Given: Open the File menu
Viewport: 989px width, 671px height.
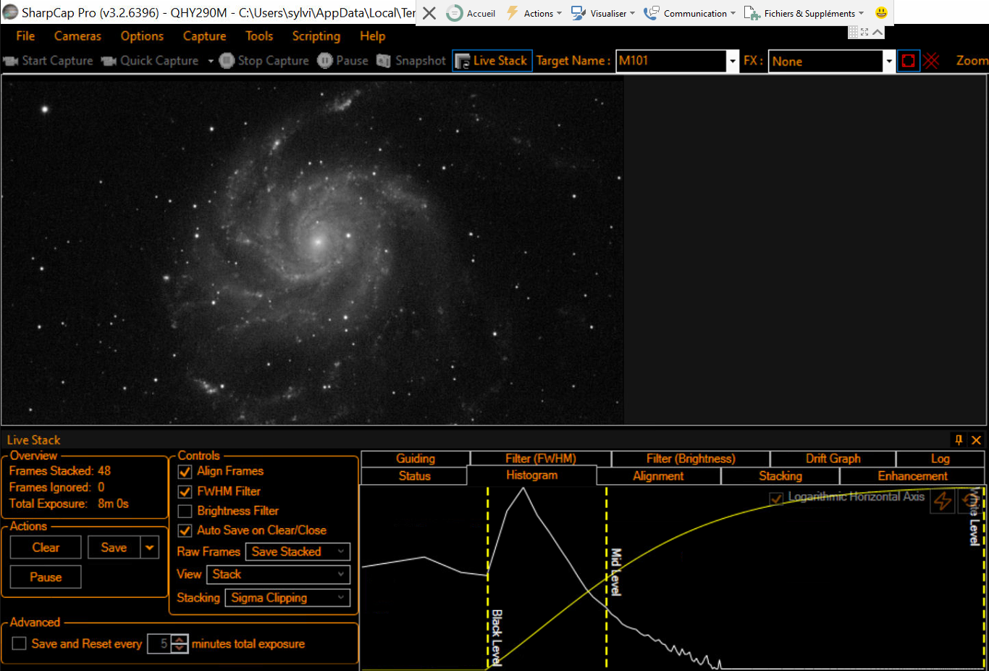Looking at the screenshot, I should click(x=25, y=36).
